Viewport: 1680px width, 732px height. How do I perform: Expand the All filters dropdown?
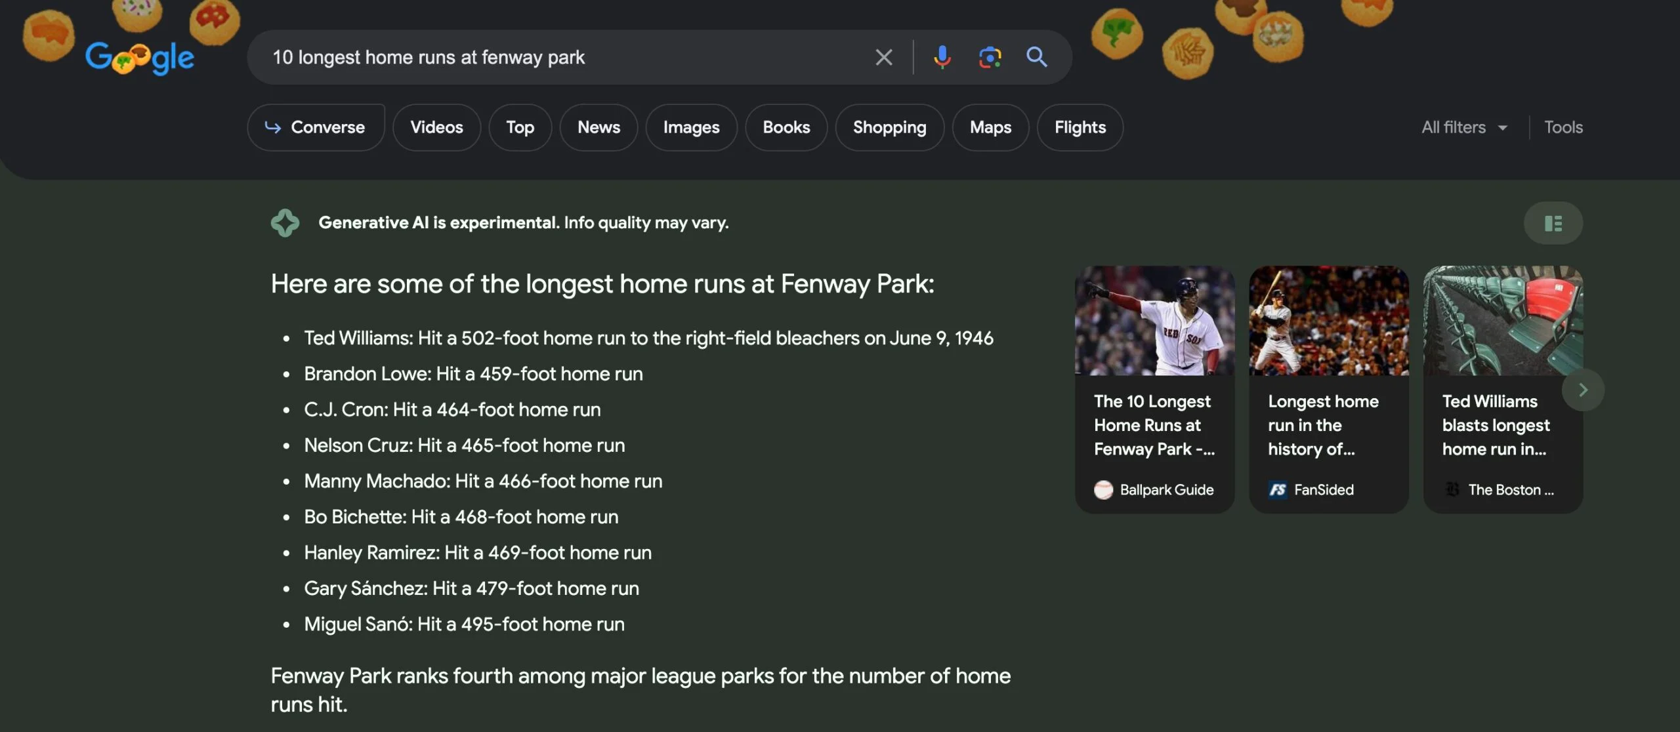[x=1464, y=127]
